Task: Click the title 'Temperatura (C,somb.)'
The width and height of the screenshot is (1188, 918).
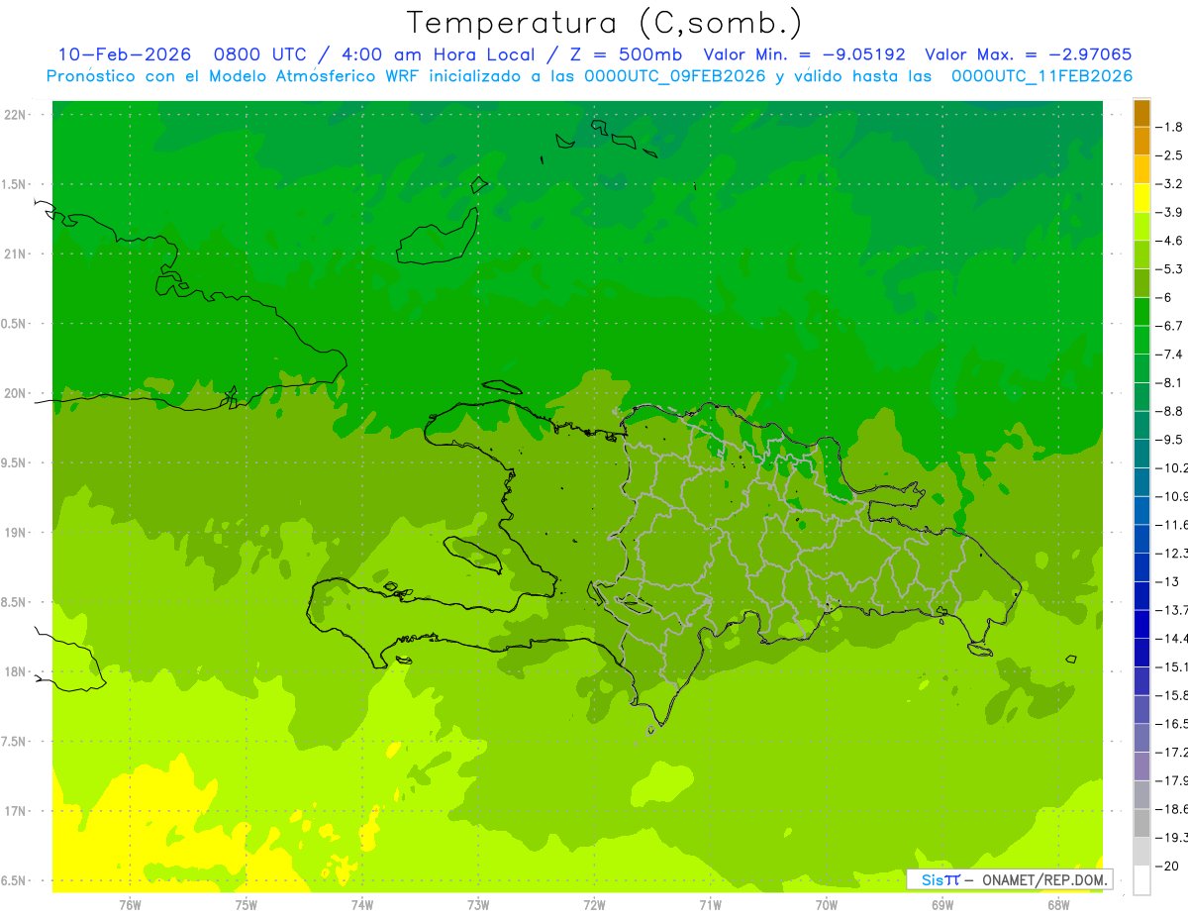Action: tap(605, 24)
